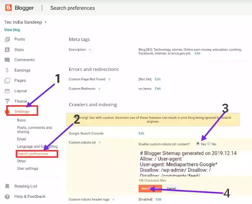
Task: Open the Stats chart icon
Action: point(7,50)
